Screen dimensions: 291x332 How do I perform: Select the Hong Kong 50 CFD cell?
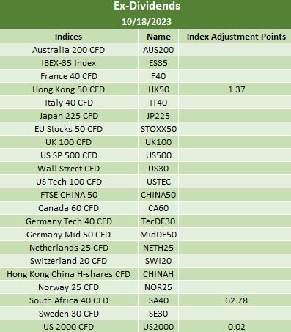[69, 89]
